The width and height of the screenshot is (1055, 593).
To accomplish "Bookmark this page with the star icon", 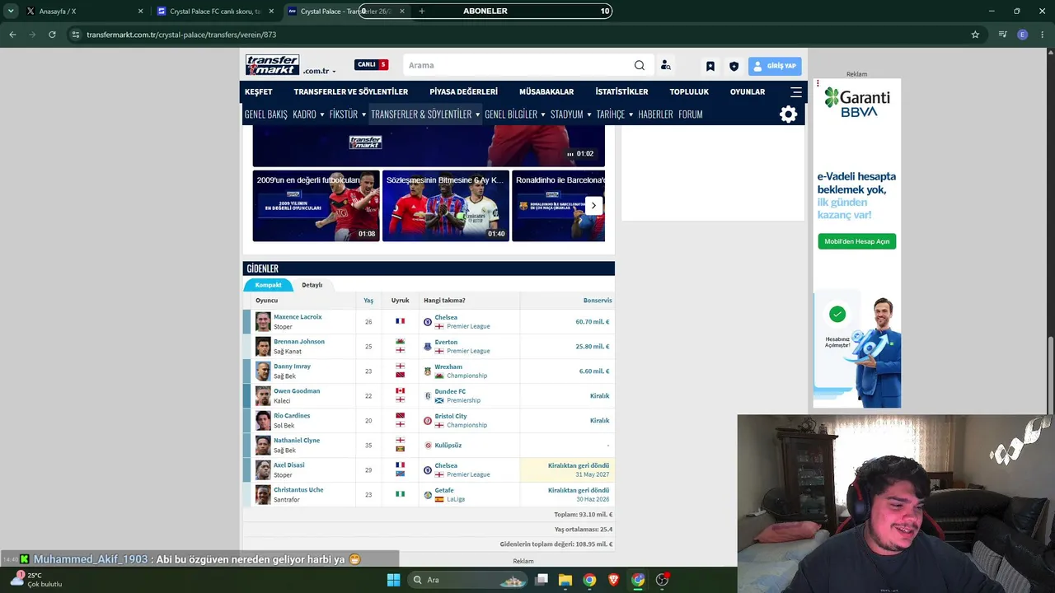I will pyautogui.click(x=975, y=35).
